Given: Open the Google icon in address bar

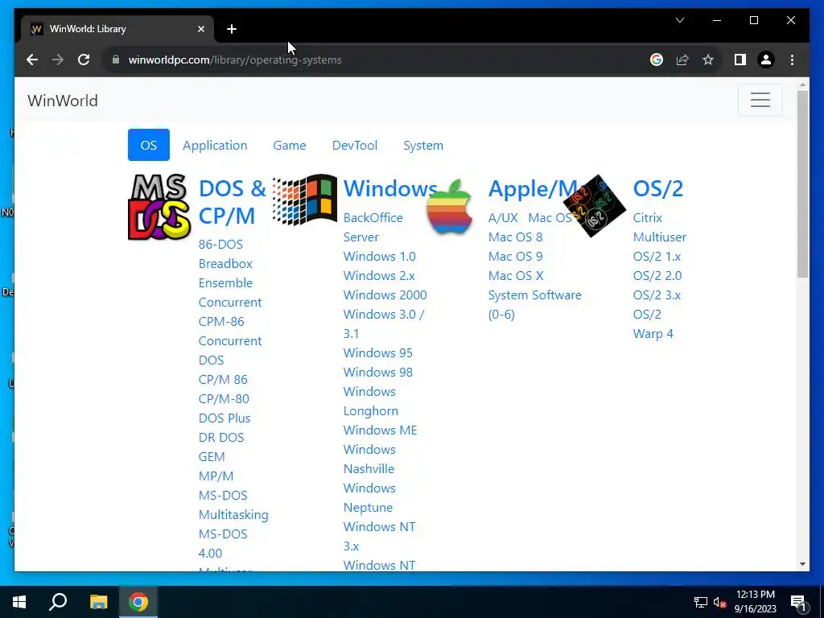Looking at the screenshot, I should (x=657, y=60).
